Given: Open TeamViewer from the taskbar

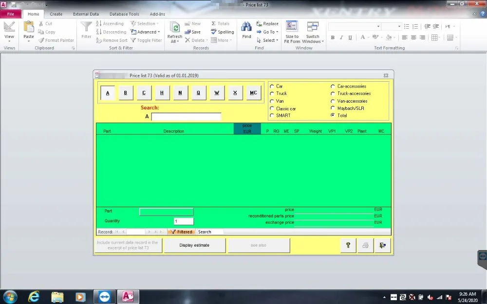Looking at the screenshot, I should (105, 297).
